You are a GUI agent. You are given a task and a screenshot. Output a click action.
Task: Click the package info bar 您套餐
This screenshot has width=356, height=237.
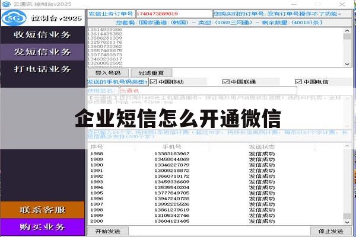pyautogui.click(x=220, y=23)
